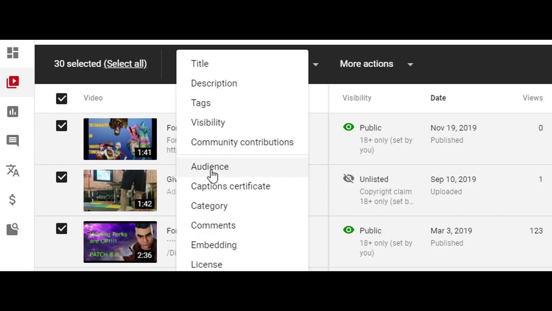Click the Edit dropdown arrow beside the menu
This screenshot has height=311, width=552.
point(316,64)
